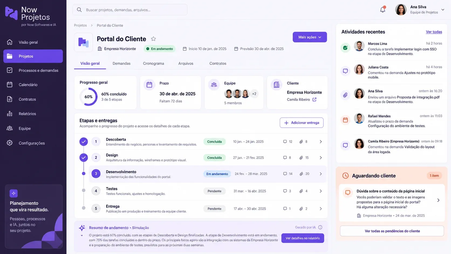451x254 pixels.
Task: Expand the Entrega stage chevron
Action: [x=321, y=209]
